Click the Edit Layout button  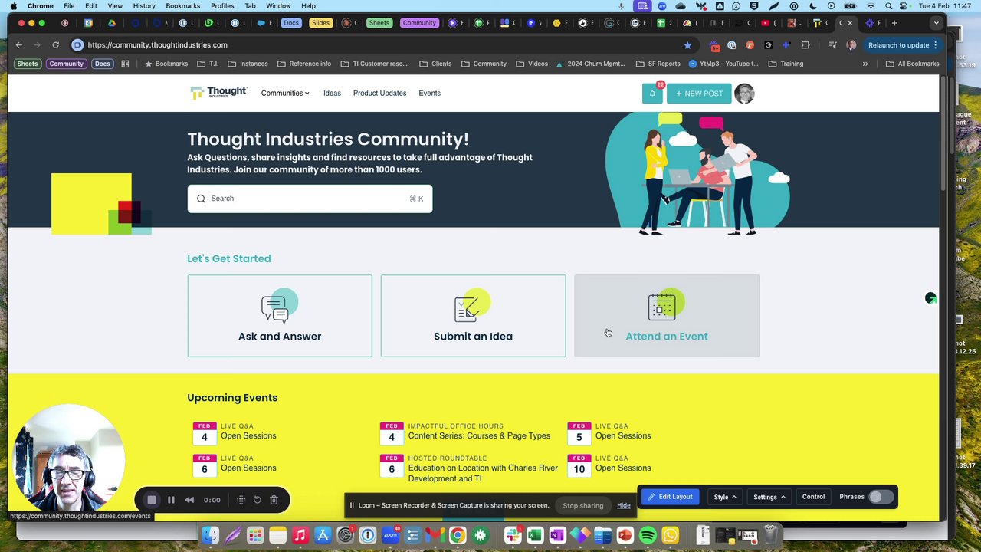(670, 497)
